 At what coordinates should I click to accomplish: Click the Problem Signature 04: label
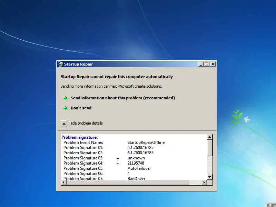(83, 163)
